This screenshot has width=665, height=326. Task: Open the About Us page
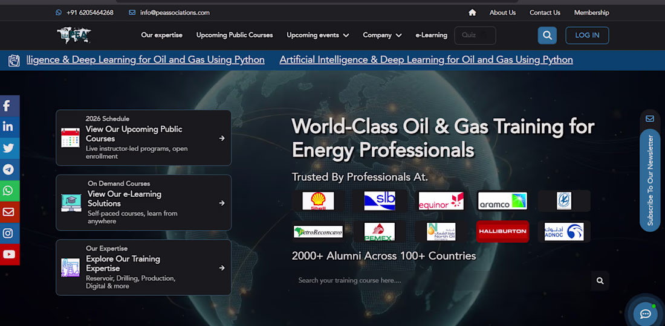(502, 13)
